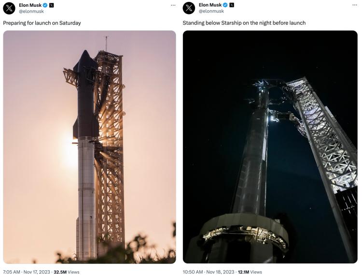This screenshot has height=277, width=362.
Task: Click the X avatar on the left tweet
Action: (x=9, y=8)
